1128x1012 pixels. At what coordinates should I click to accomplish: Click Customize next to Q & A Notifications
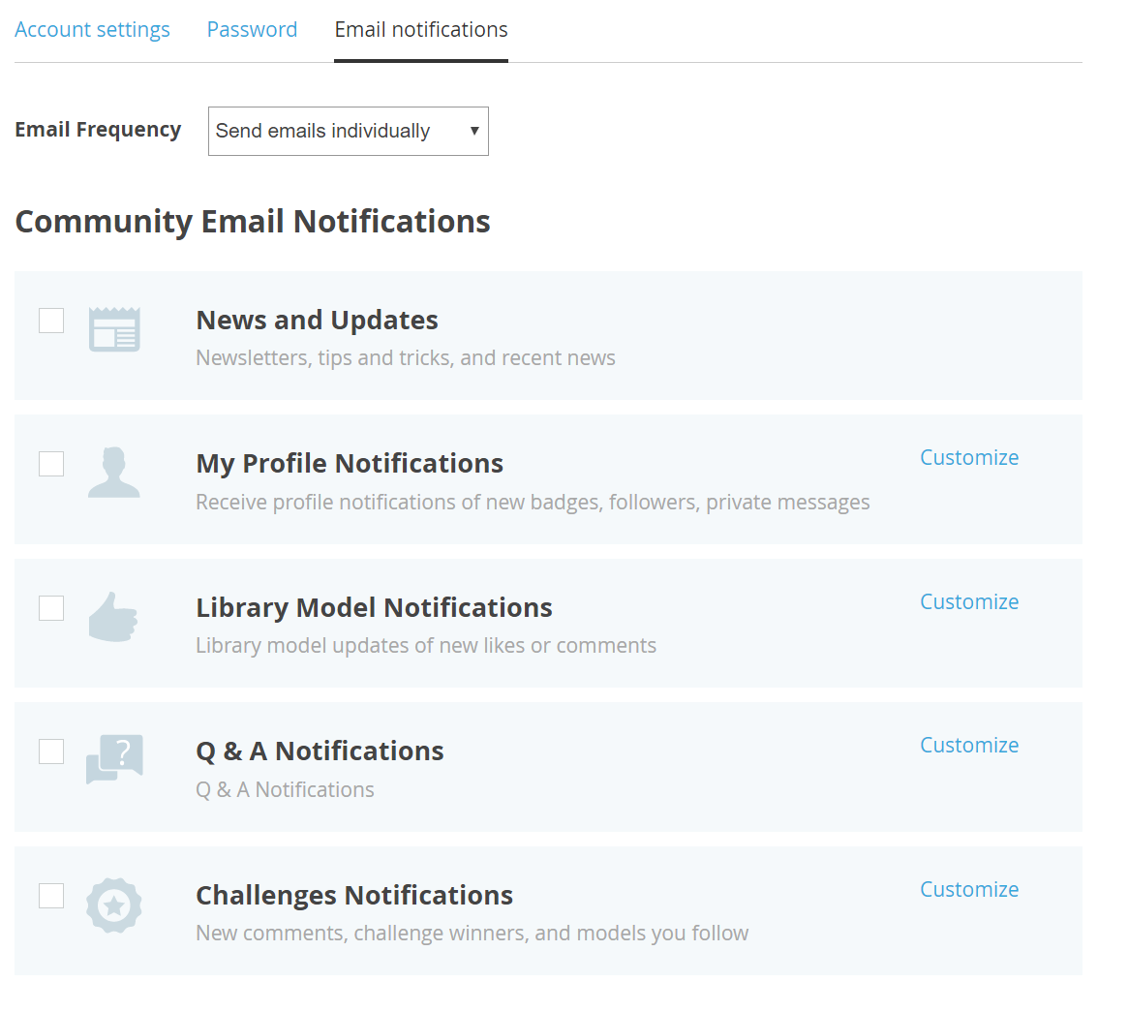pyautogui.click(x=968, y=746)
